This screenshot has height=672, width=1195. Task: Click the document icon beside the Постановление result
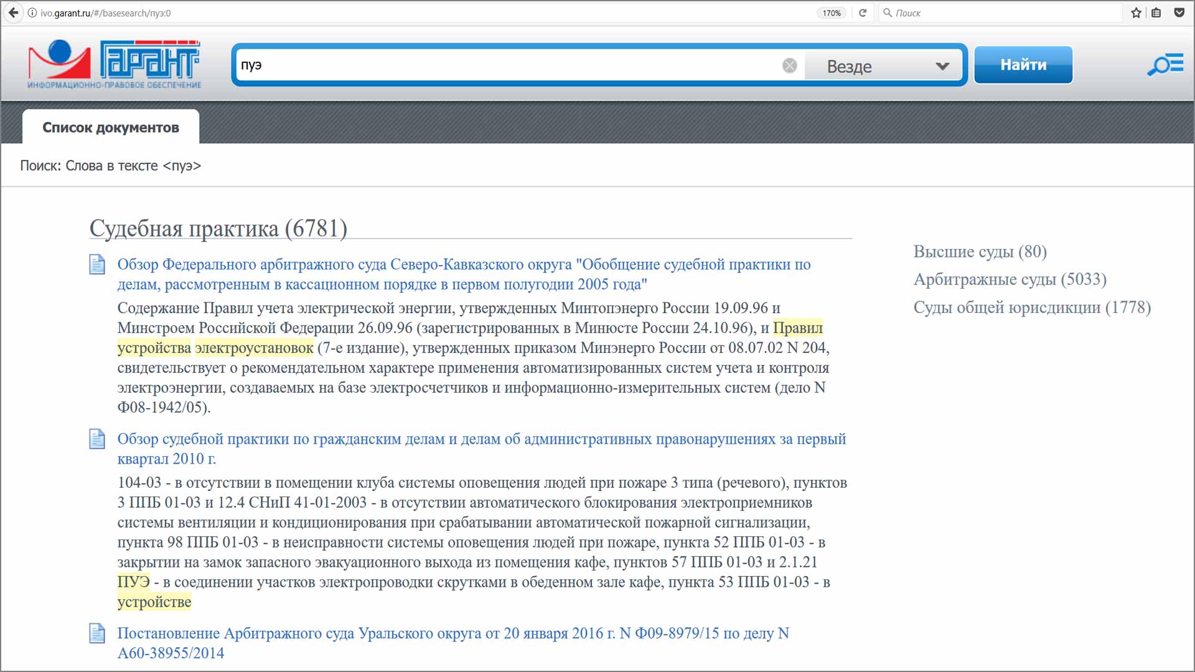point(97,633)
